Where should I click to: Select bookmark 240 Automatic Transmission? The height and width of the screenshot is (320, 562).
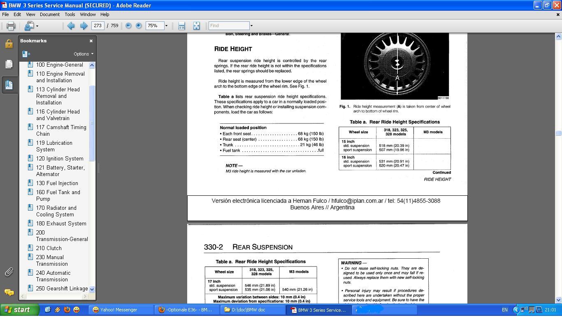pos(53,276)
